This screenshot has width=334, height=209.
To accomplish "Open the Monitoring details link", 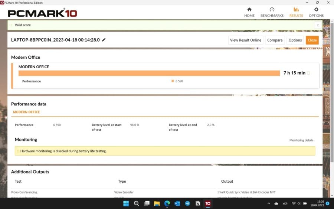I will [x=301, y=140].
